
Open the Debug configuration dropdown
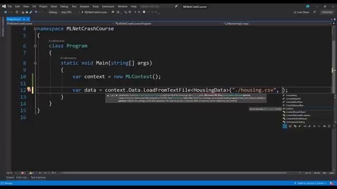pyautogui.click(x=53, y=12)
